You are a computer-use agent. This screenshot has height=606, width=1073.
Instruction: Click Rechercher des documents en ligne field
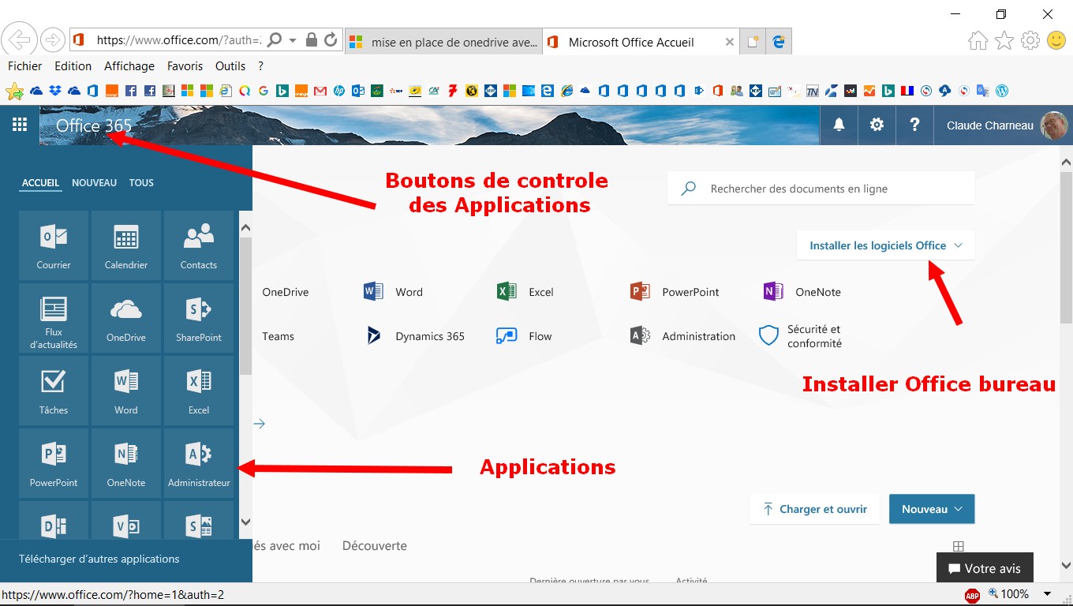pyautogui.click(x=821, y=189)
